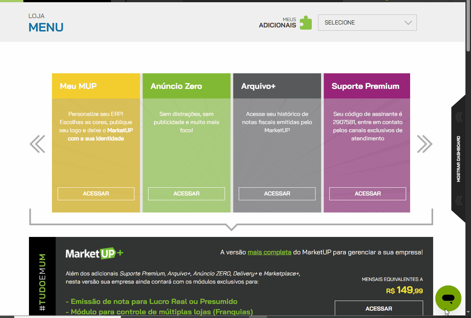
Task: Open the 'mais completa' link
Action: 269,252
